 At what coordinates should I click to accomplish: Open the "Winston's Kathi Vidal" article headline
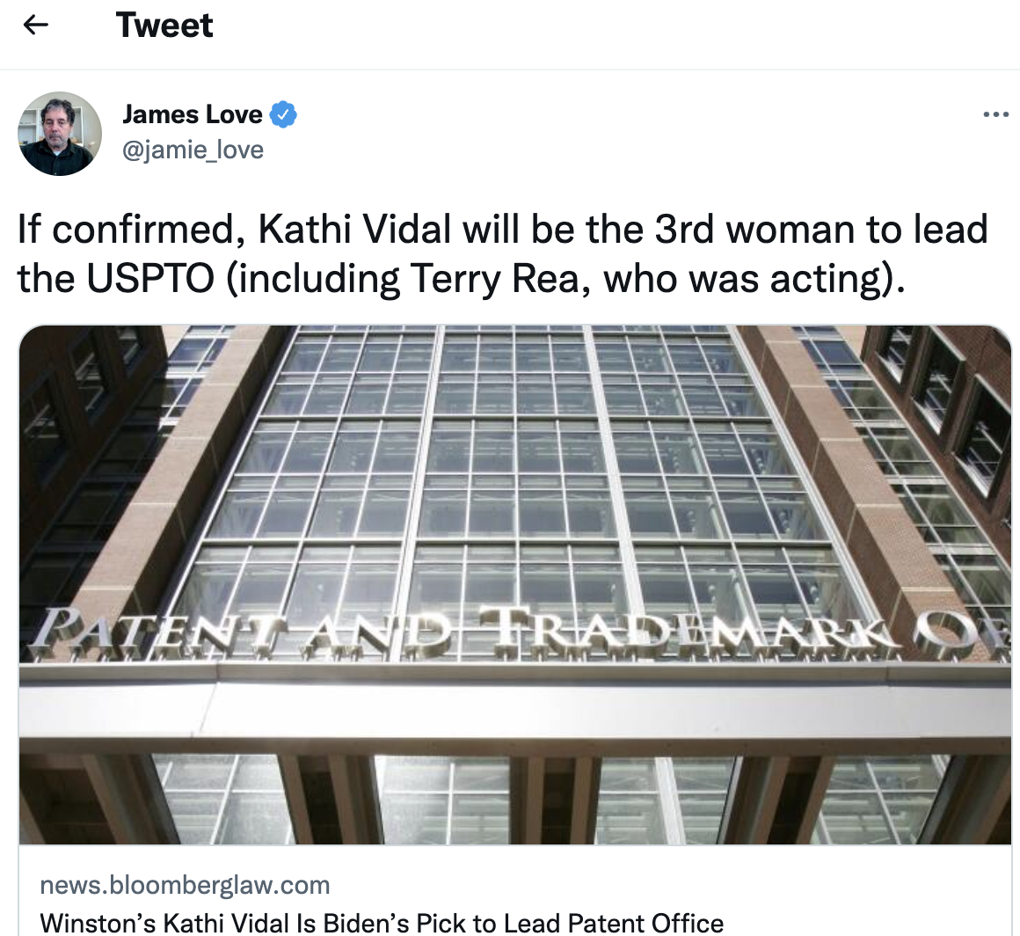click(x=382, y=923)
